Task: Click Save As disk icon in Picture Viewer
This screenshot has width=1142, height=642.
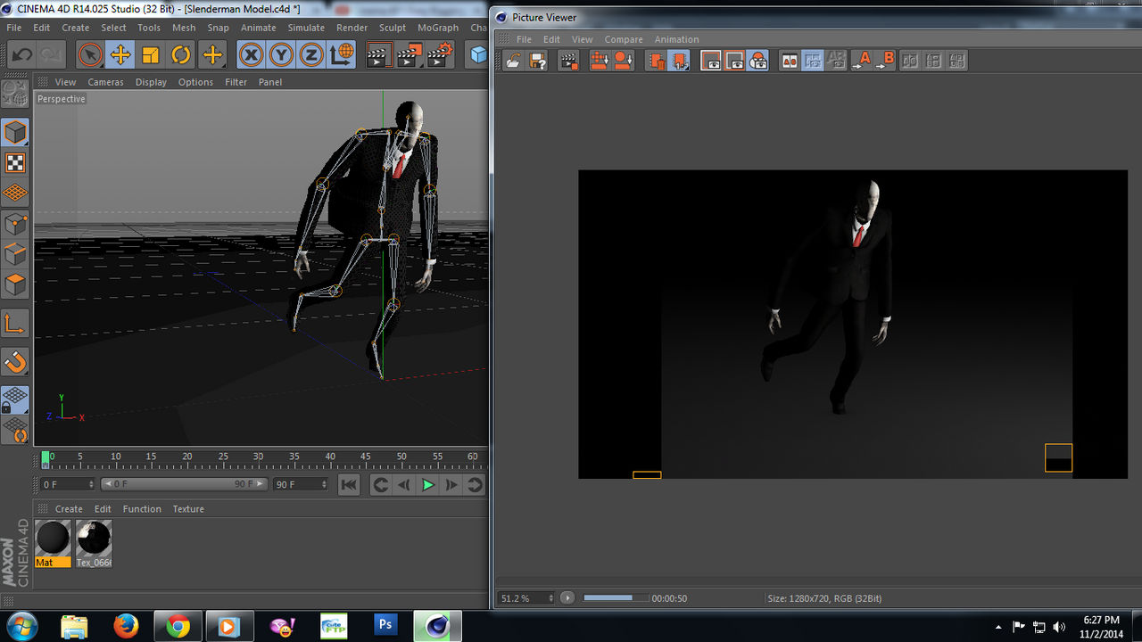Action: 537,61
